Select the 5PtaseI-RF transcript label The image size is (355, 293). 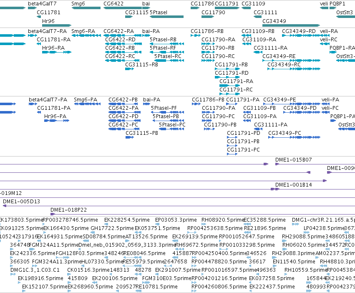point(163,48)
